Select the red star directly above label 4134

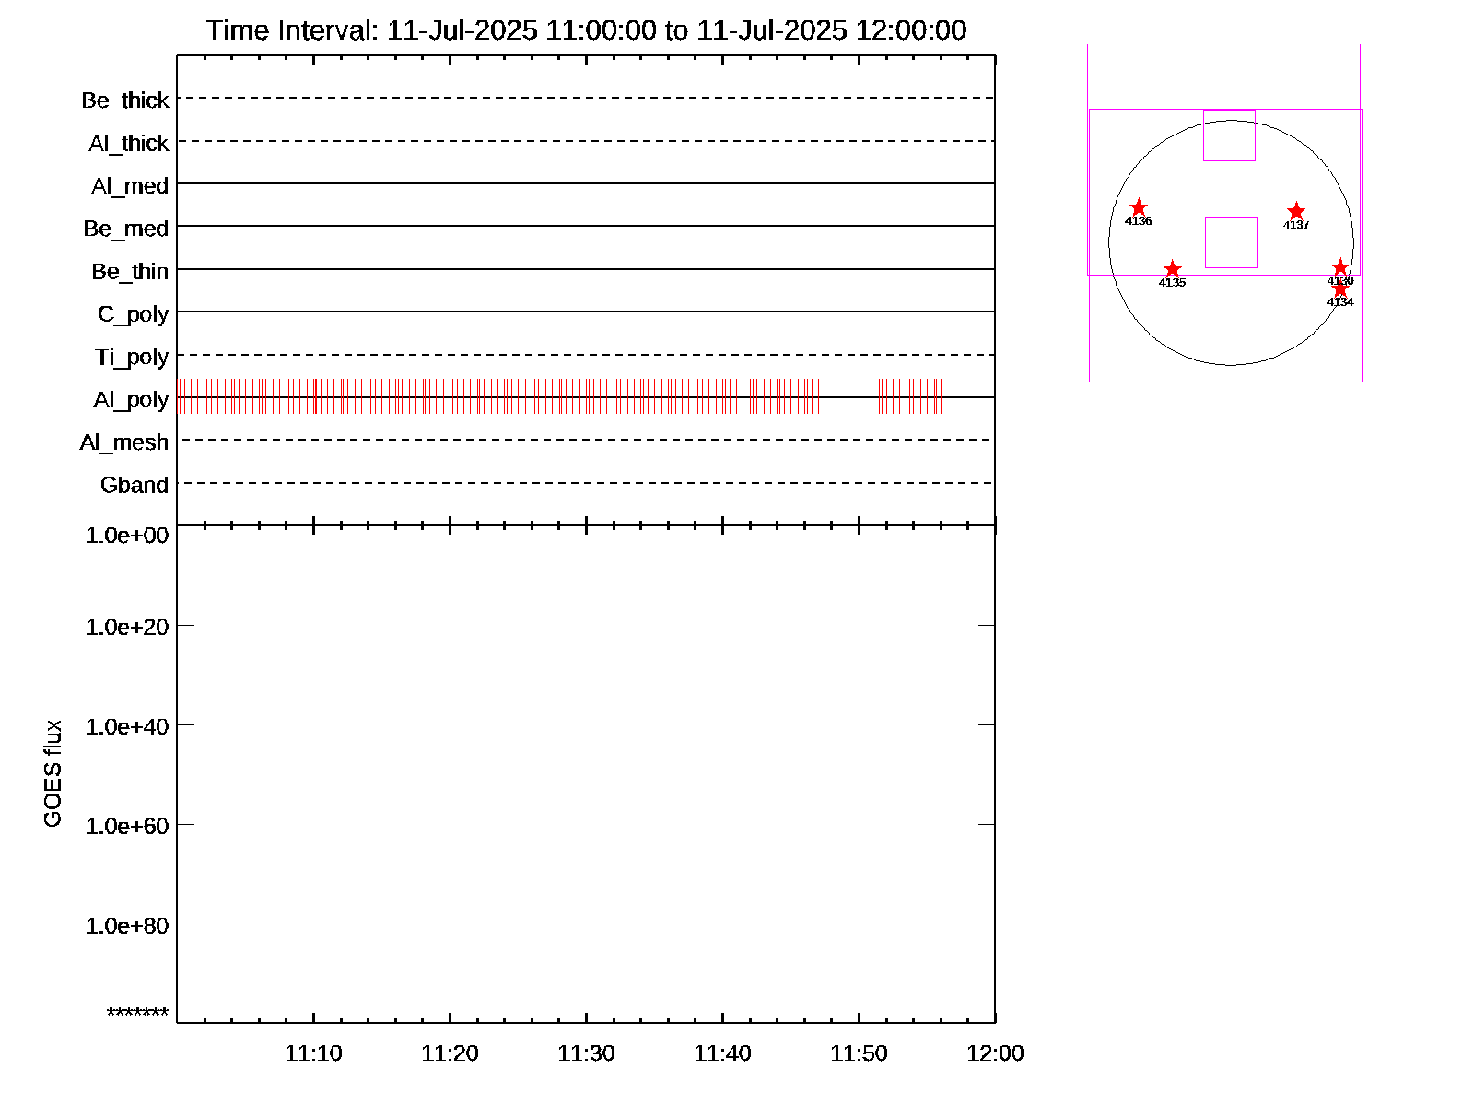click(x=1340, y=289)
